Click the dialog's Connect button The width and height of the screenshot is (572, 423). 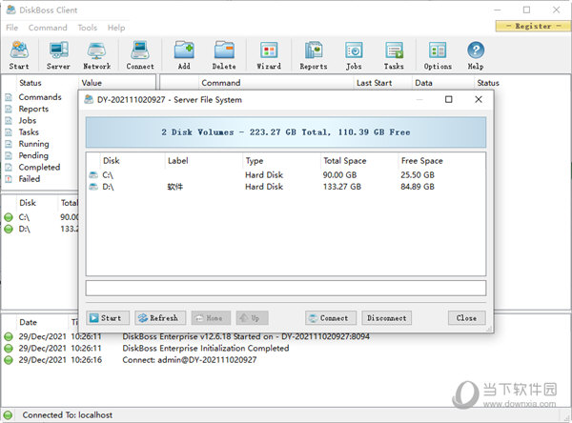pos(331,318)
